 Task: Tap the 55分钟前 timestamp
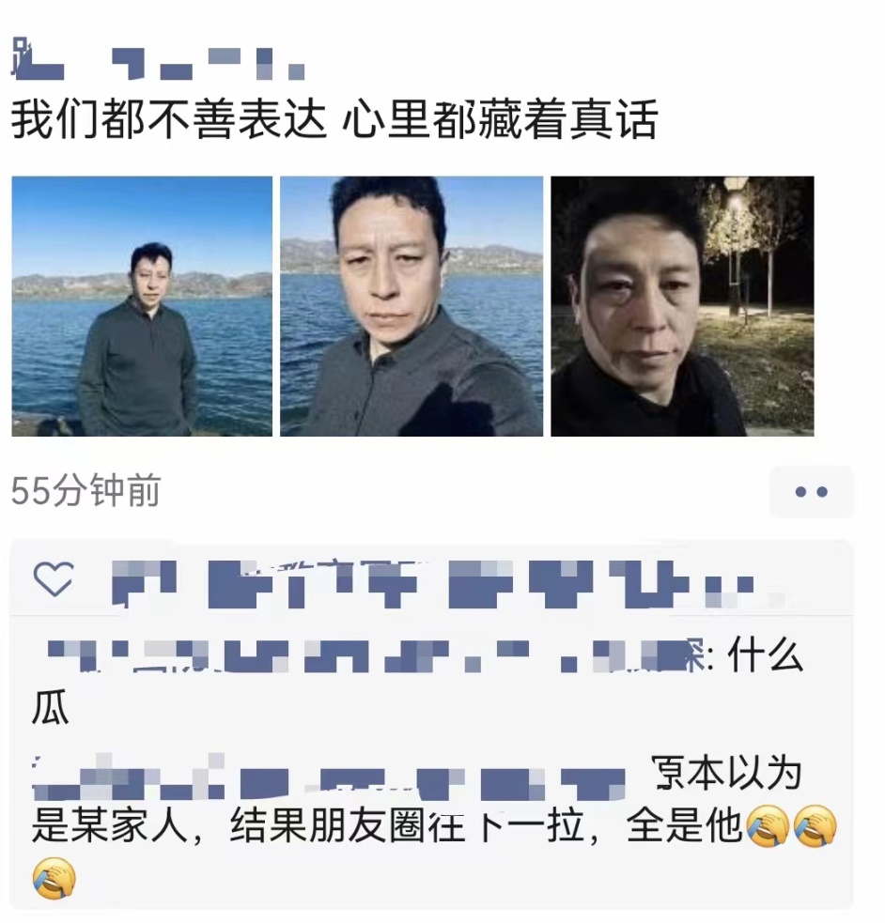click(x=86, y=490)
